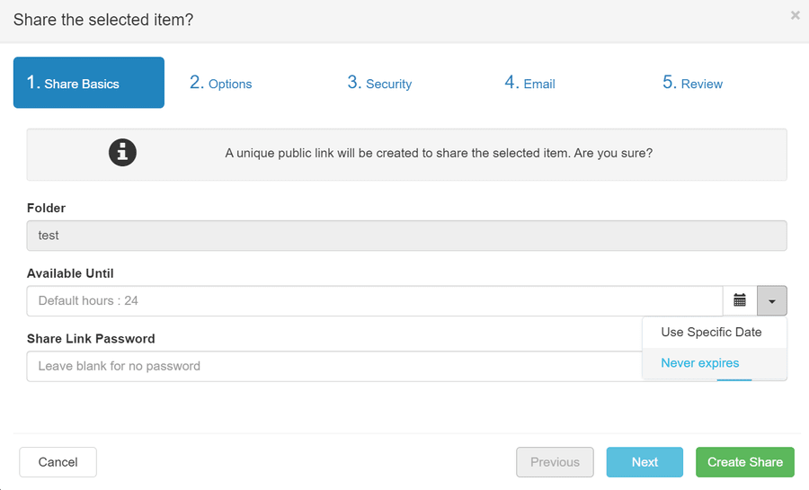Click the green Create Share button
The width and height of the screenshot is (809, 490).
coord(744,462)
